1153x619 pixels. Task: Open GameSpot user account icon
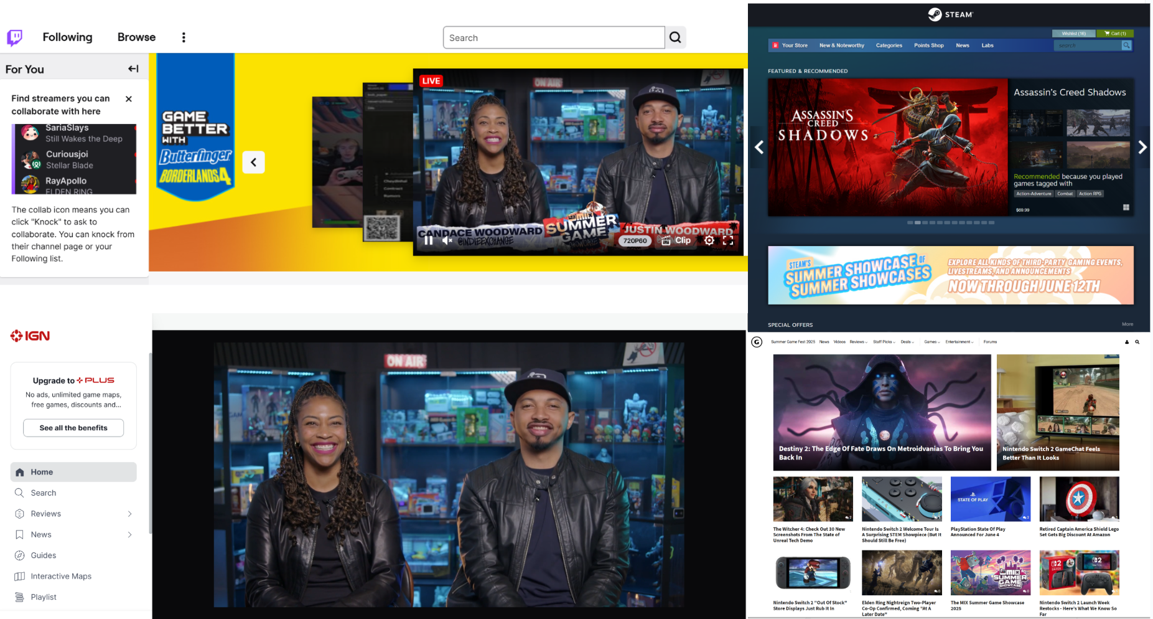click(x=1126, y=342)
